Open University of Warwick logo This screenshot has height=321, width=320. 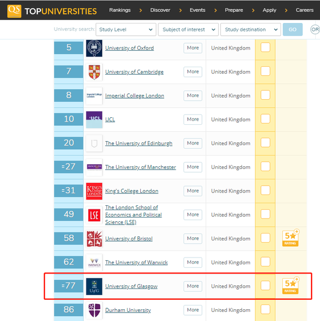pyautogui.click(x=94, y=263)
